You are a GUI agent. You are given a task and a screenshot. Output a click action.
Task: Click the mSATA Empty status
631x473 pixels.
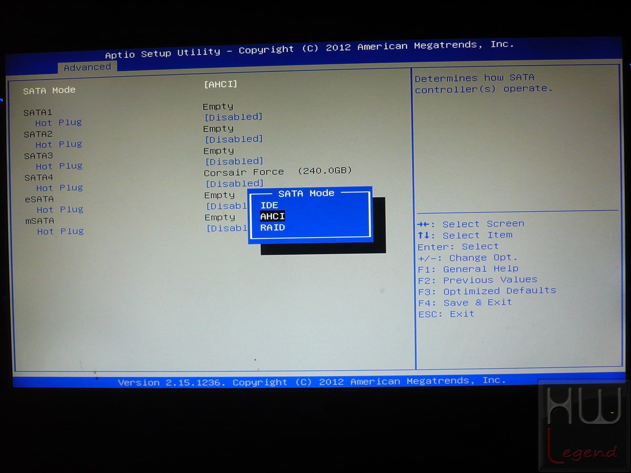point(220,218)
